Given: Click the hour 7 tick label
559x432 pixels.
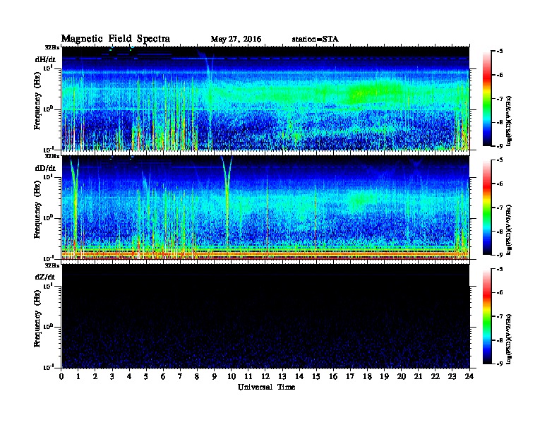Looking at the screenshot, I should tap(181, 376).
